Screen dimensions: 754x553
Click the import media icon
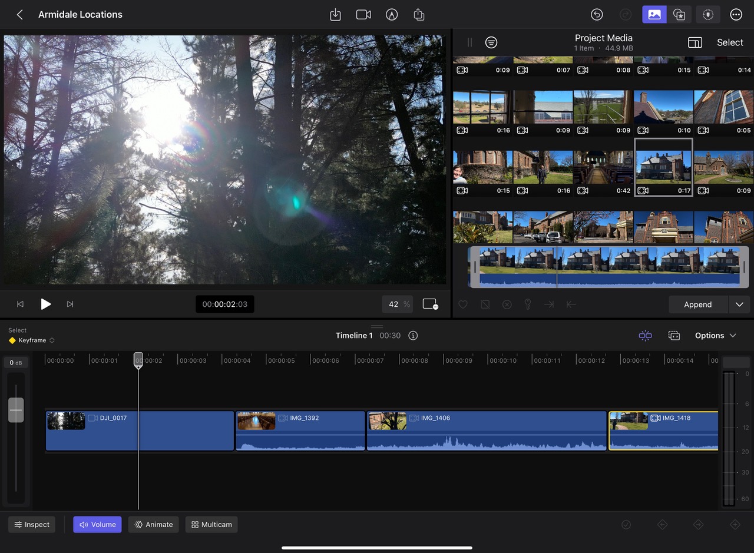335,15
